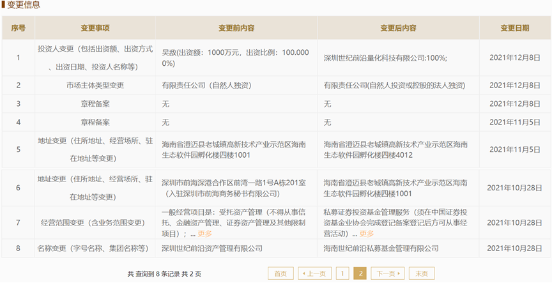Image resolution: width=552 pixels, height=283 pixels.
Task: Click serial number 8 in the table
Action: pos(18,249)
